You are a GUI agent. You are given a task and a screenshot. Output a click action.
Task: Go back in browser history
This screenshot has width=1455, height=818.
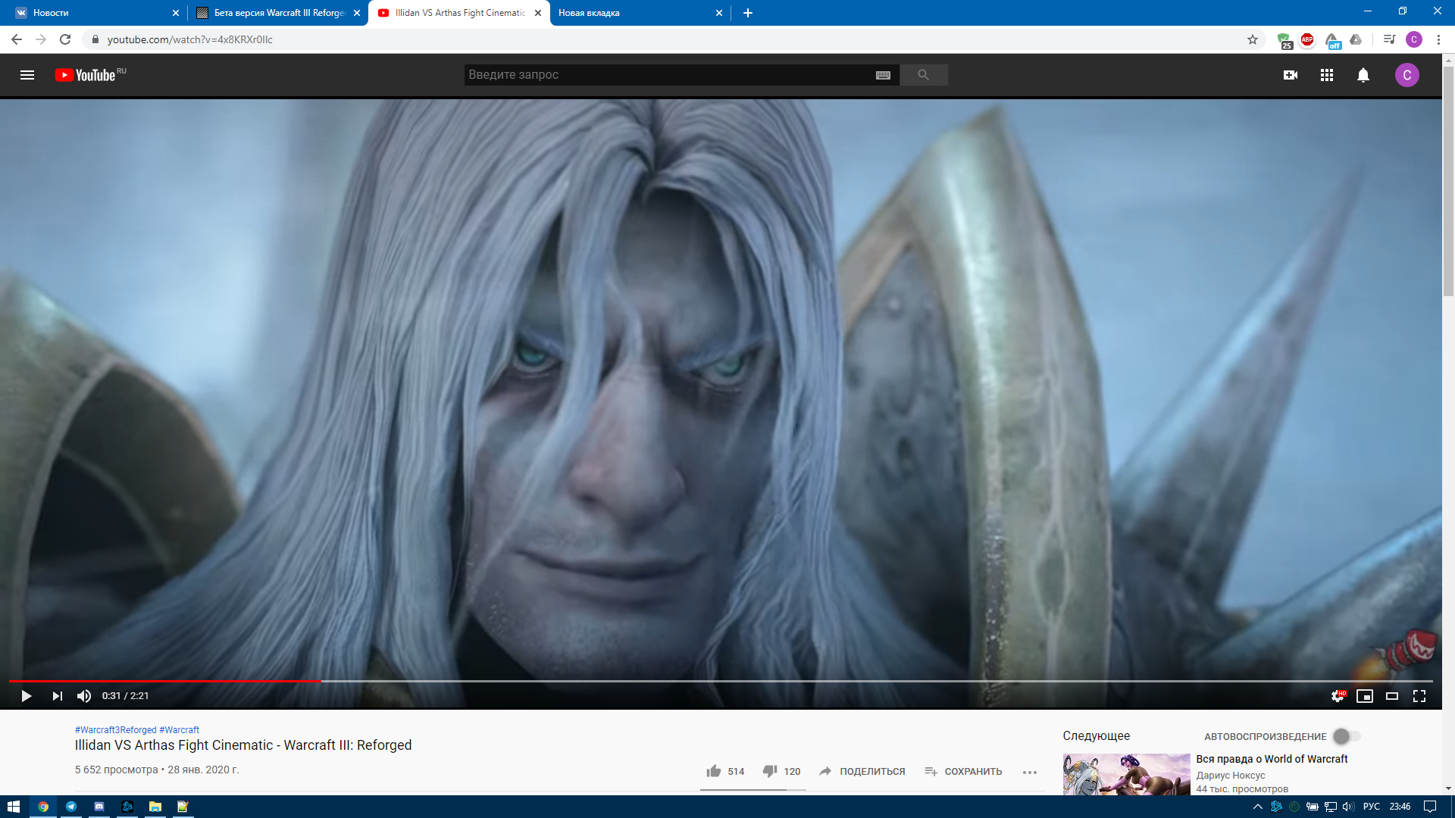[x=17, y=39]
